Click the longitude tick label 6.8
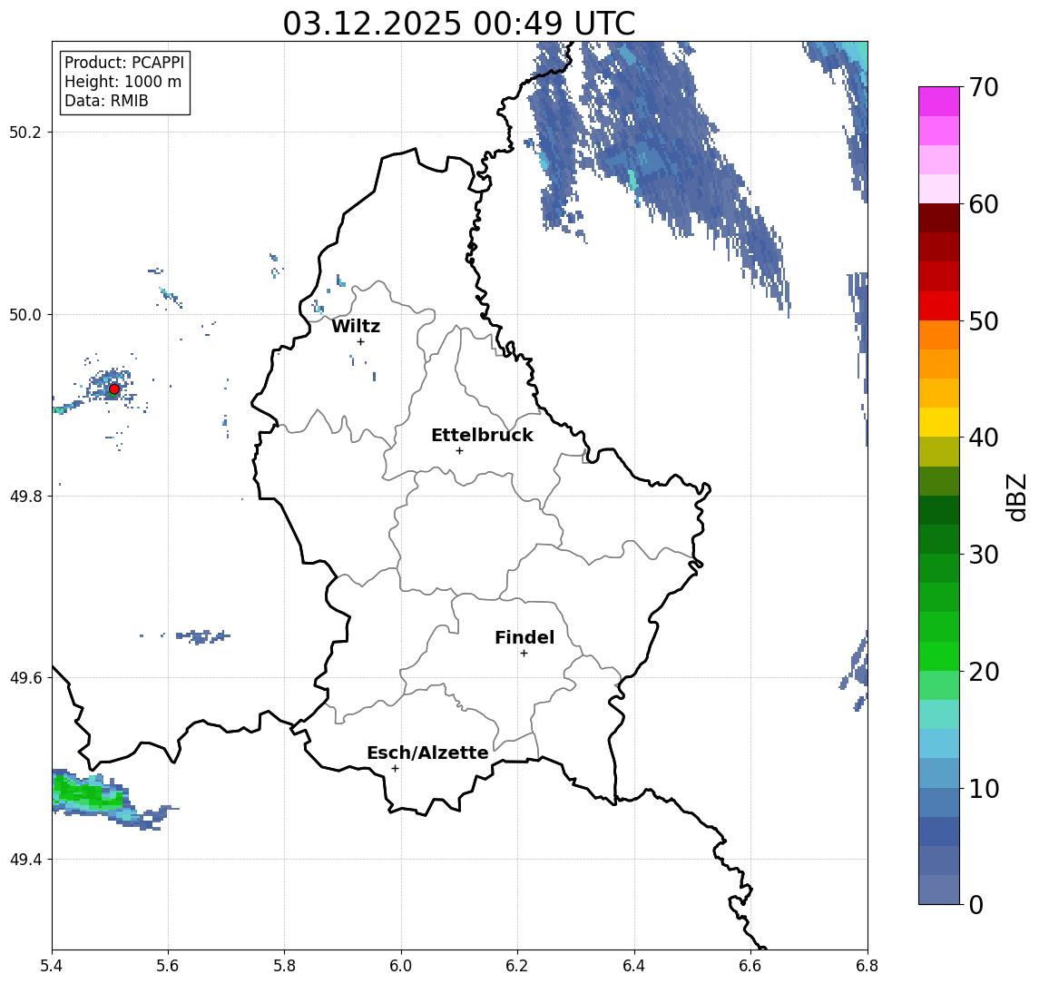This screenshot has height=984, width=1039. (x=867, y=966)
